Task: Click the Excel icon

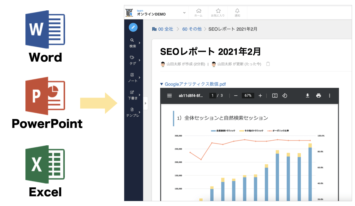Action: (x=45, y=164)
